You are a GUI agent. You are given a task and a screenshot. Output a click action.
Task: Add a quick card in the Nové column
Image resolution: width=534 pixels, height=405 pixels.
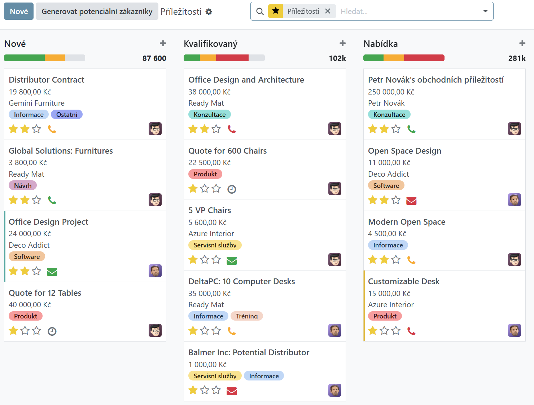[x=163, y=44]
